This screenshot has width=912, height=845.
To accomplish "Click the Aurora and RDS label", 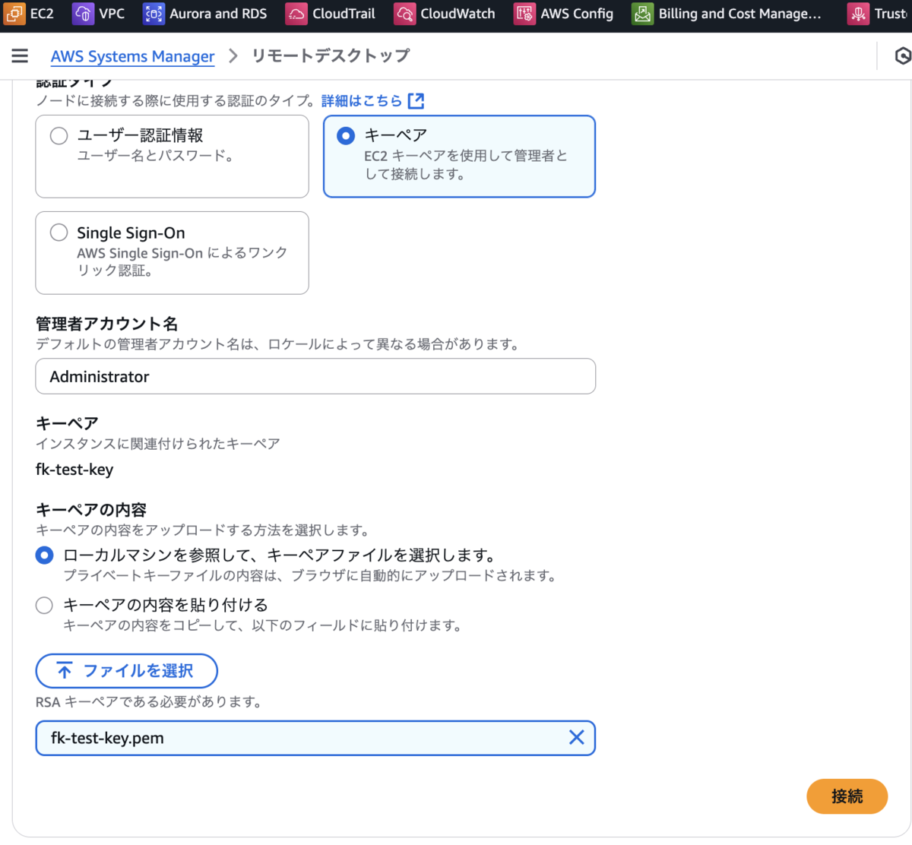I will point(218,14).
